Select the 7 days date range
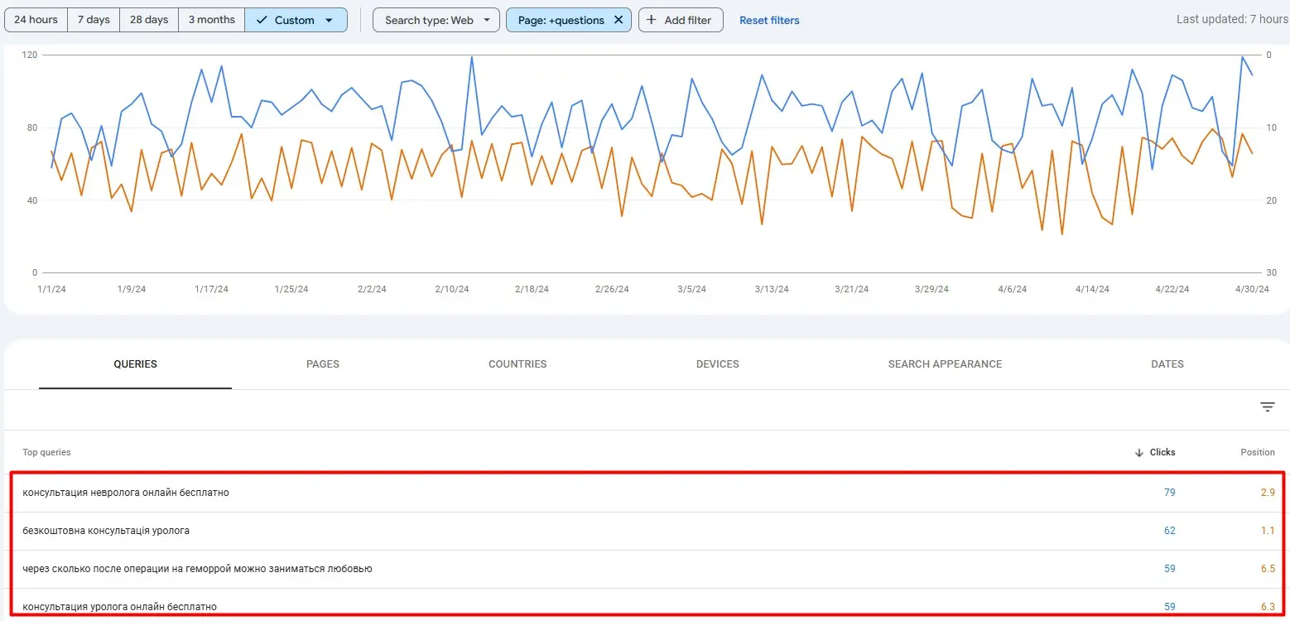The width and height of the screenshot is (1290, 621). click(x=94, y=20)
